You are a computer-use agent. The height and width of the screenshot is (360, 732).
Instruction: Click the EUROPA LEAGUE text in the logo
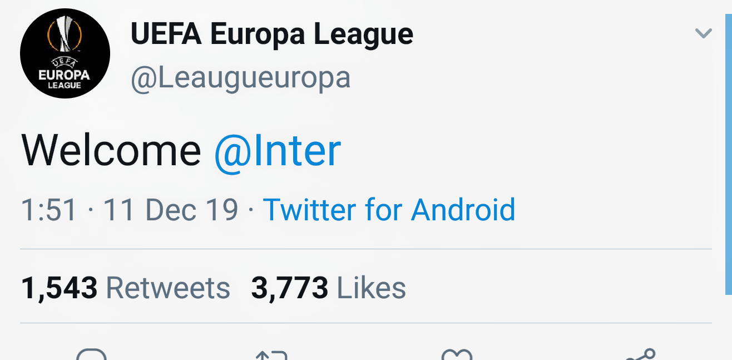click(x=65, y=77)
